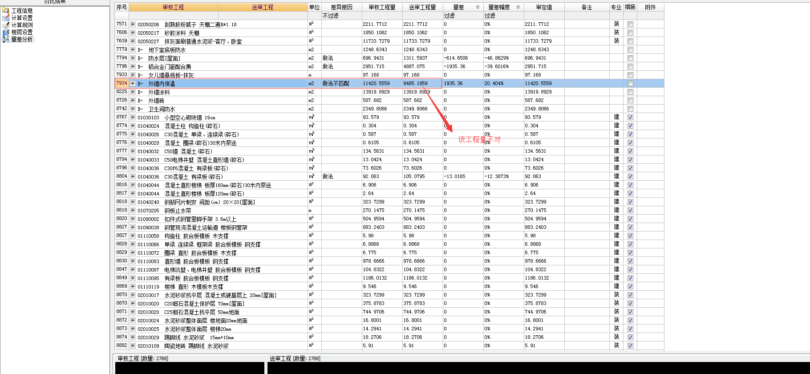
Task: Open 工程信息 icon in left tree
Action: (x=6, y=11)
